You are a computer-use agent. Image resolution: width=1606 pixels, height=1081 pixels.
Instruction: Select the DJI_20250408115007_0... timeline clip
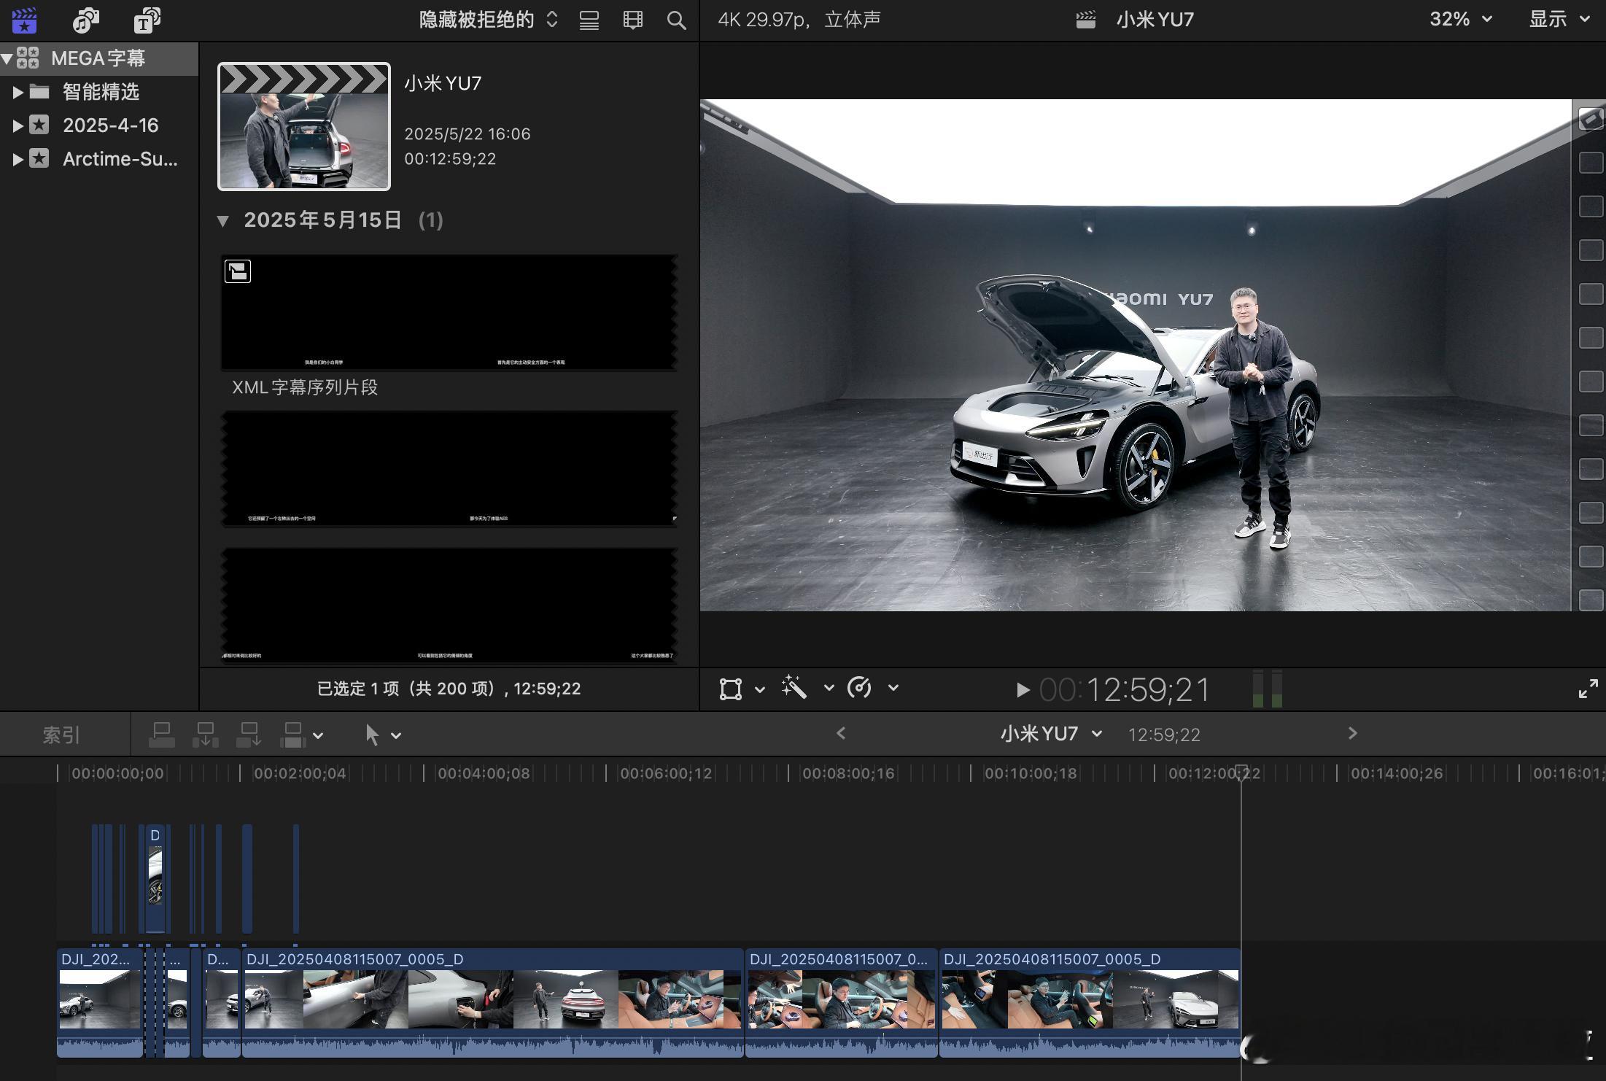pos(842,1002)
